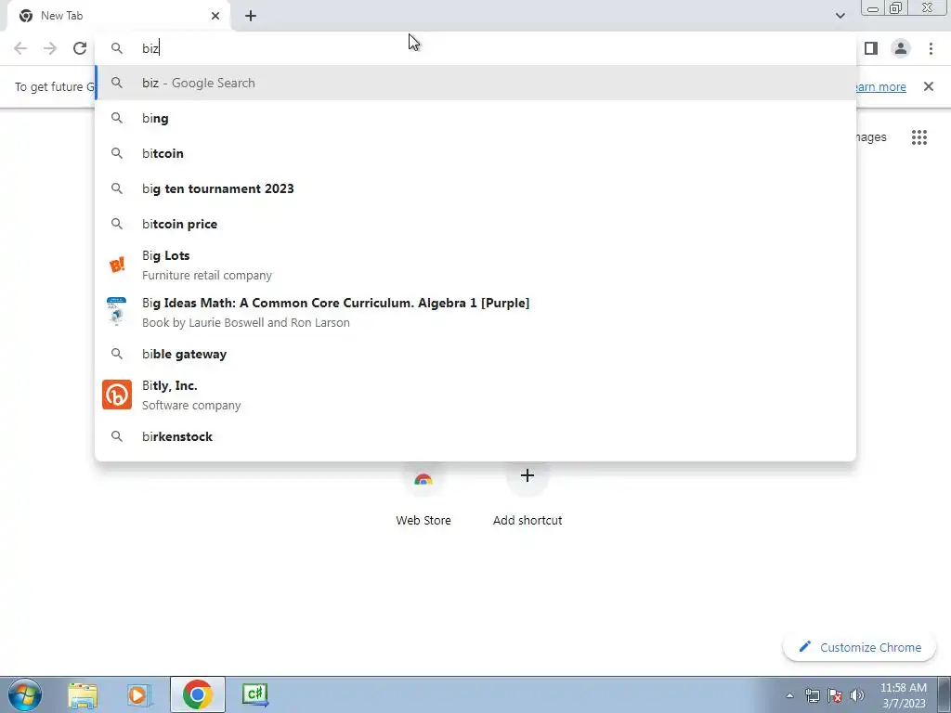The width and height of the screenshot is (951, 713).
Task: Open the tab search dropdown arrow
Action: coord(840,16)
